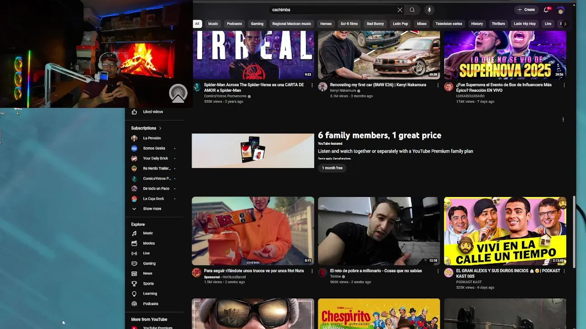Open Podcasts in the Explore section

click(150, 304)
